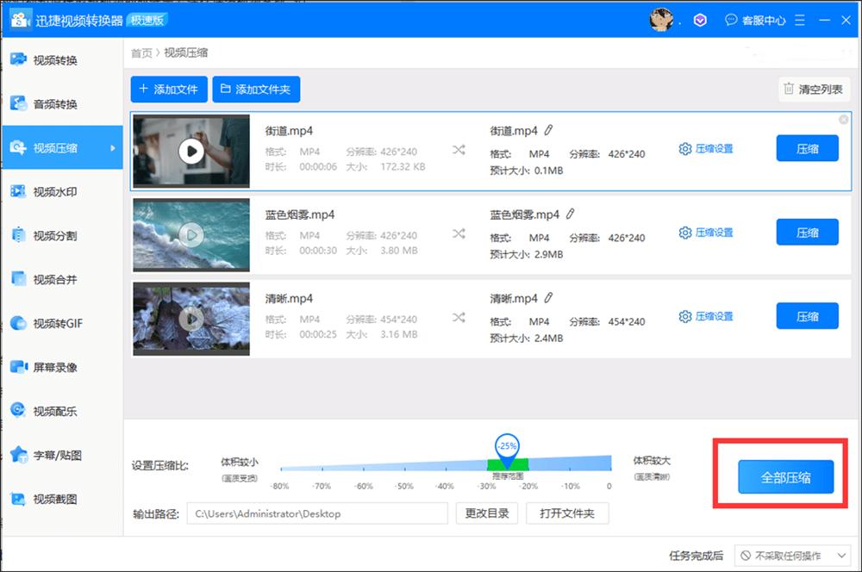This screenshot has height=572, width=862.
Task: Open the hamburger menu at top right
Action: [x=800, y=20]
